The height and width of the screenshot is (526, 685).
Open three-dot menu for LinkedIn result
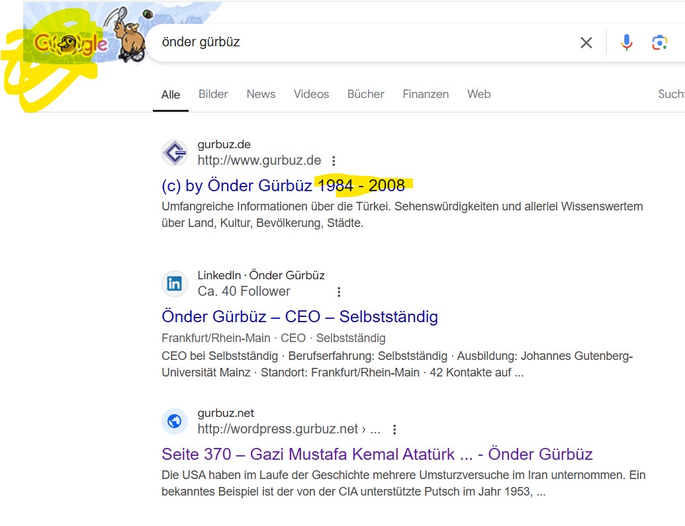[339, 292]
